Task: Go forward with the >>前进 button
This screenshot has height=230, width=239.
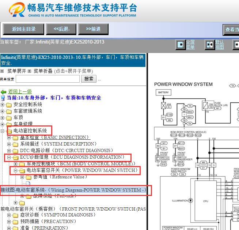Action: click(x=93, y=29)
